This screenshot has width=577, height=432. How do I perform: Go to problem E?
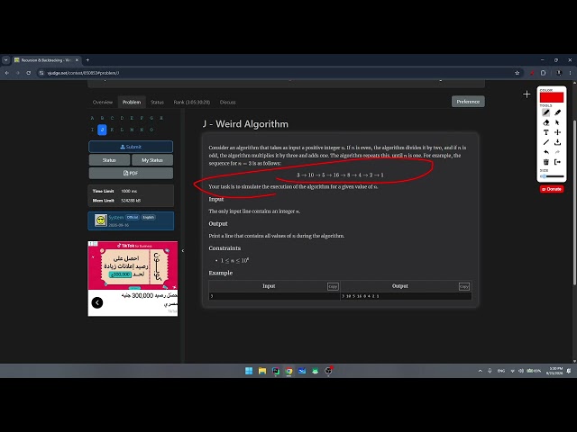pyautogui.click(x=132, y=118)
